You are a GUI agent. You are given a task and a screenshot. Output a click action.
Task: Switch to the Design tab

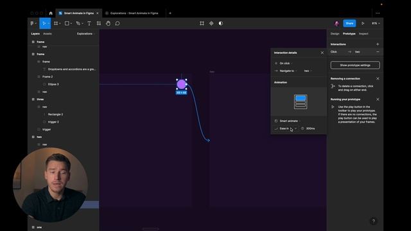click(x=335, y=34)
